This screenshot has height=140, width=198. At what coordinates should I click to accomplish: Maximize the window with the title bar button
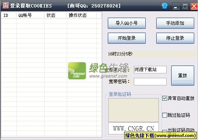[185, 6]
